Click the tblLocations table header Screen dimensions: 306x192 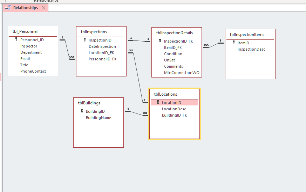tap(165, 94)
